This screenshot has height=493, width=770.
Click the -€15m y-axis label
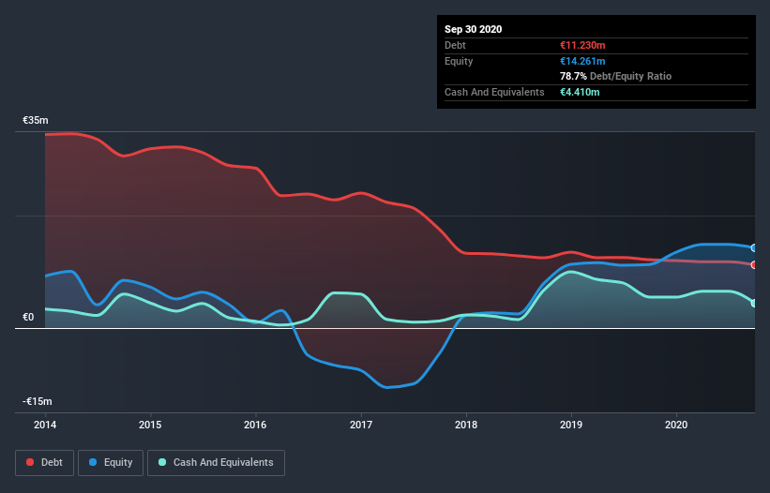click(38, 401)
